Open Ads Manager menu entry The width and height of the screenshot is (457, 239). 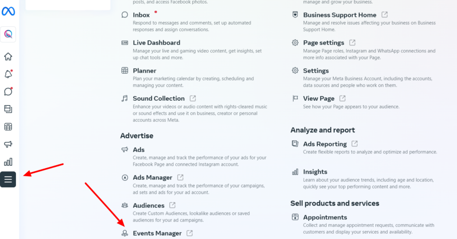click(153, 177)
